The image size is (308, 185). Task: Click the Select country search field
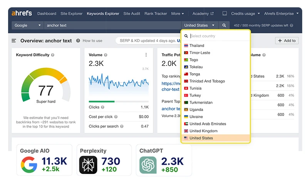(x=218, y=36)
